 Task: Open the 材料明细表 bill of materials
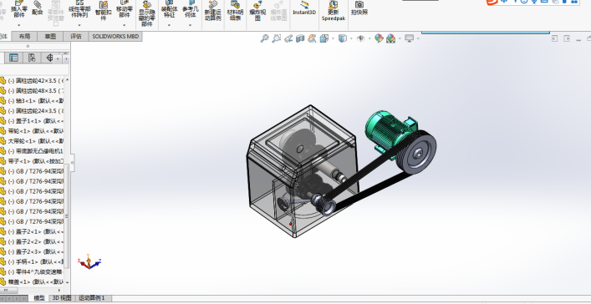point(235,12)
